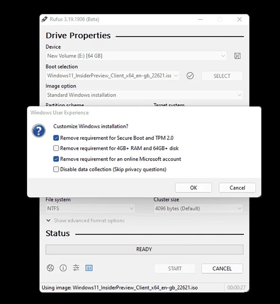Click the File system label
Image resolution: width=280 pixels, height=304 pixels.
(58, 199)
